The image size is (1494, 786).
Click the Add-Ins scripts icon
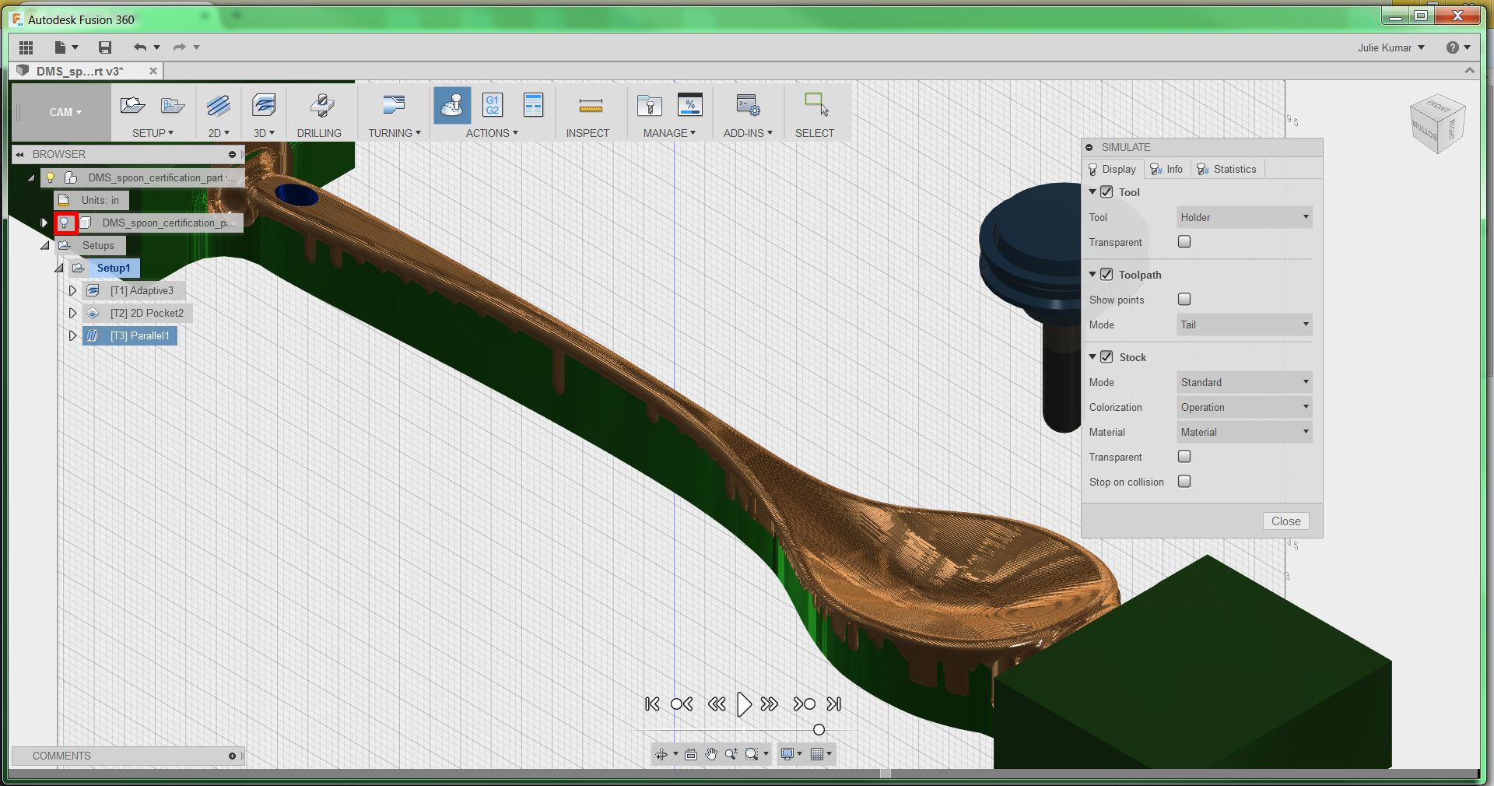749,105
